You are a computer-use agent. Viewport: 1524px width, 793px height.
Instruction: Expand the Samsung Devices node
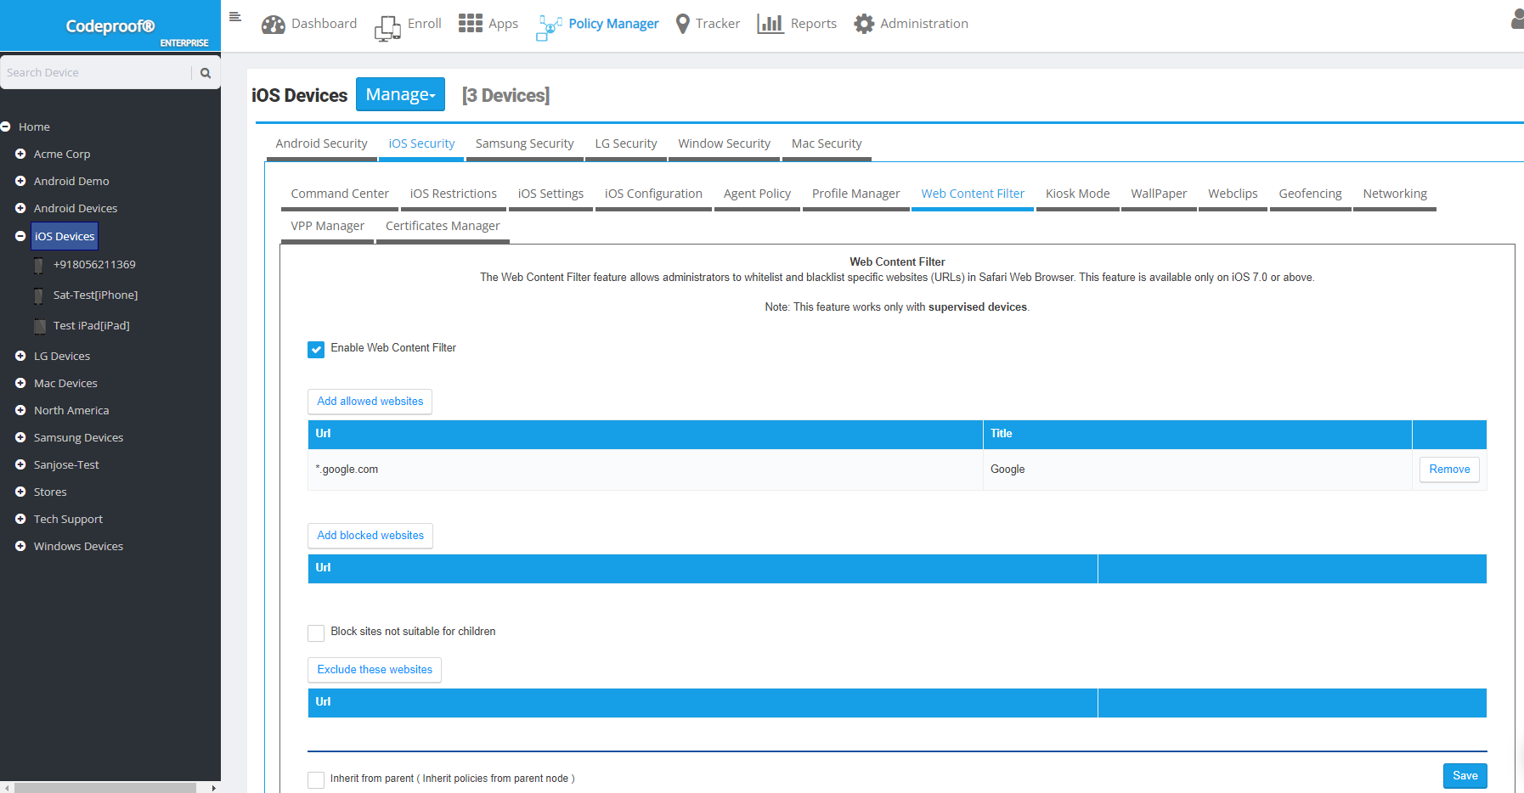[x=20, y=437]
